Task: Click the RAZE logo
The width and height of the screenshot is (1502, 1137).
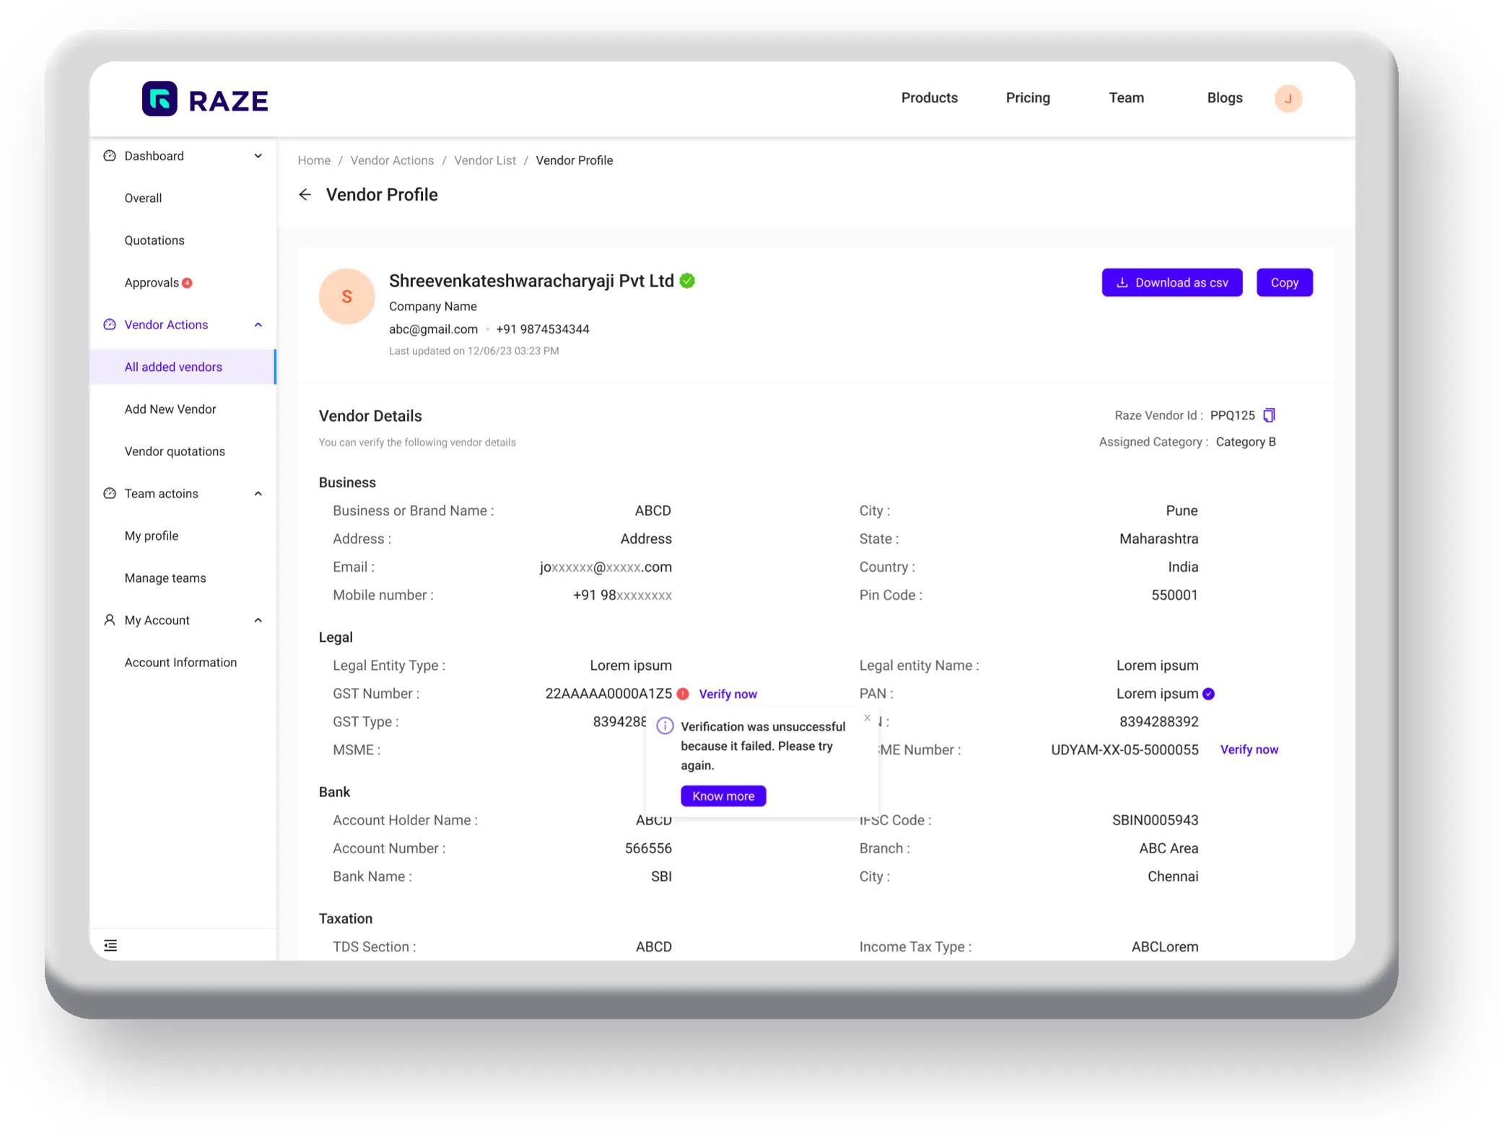Action: pos(204,100)
